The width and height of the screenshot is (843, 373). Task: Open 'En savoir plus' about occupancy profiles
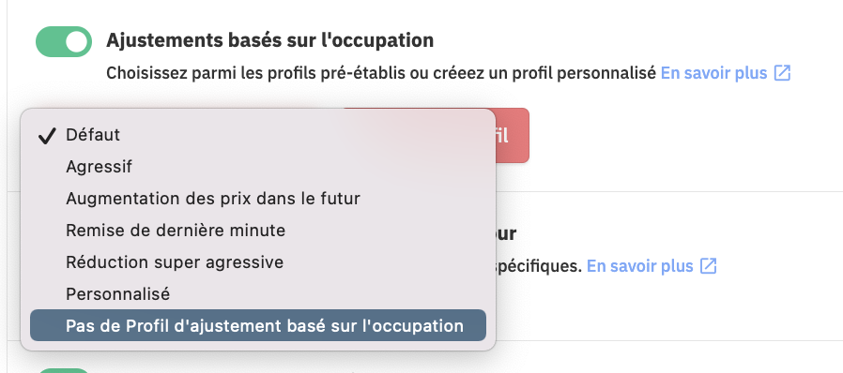pyautogui.click(x=713, y=73)
